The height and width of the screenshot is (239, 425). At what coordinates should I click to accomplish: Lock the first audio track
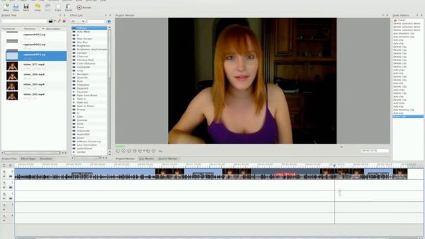4,205
